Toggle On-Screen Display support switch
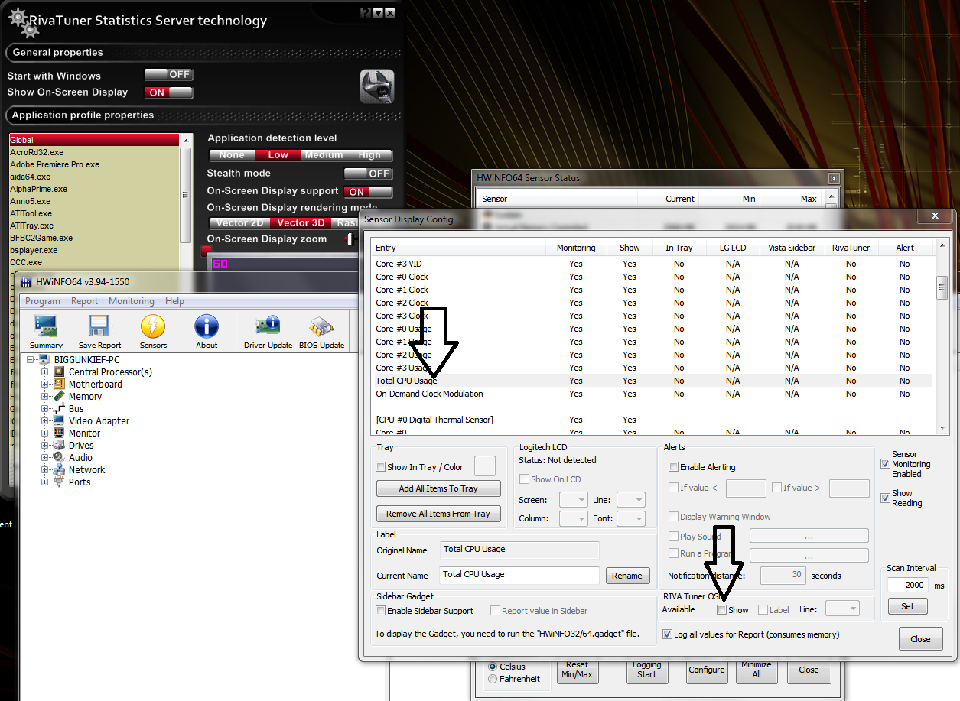This screenshot has width=960, height=701. tap(368, 192)
